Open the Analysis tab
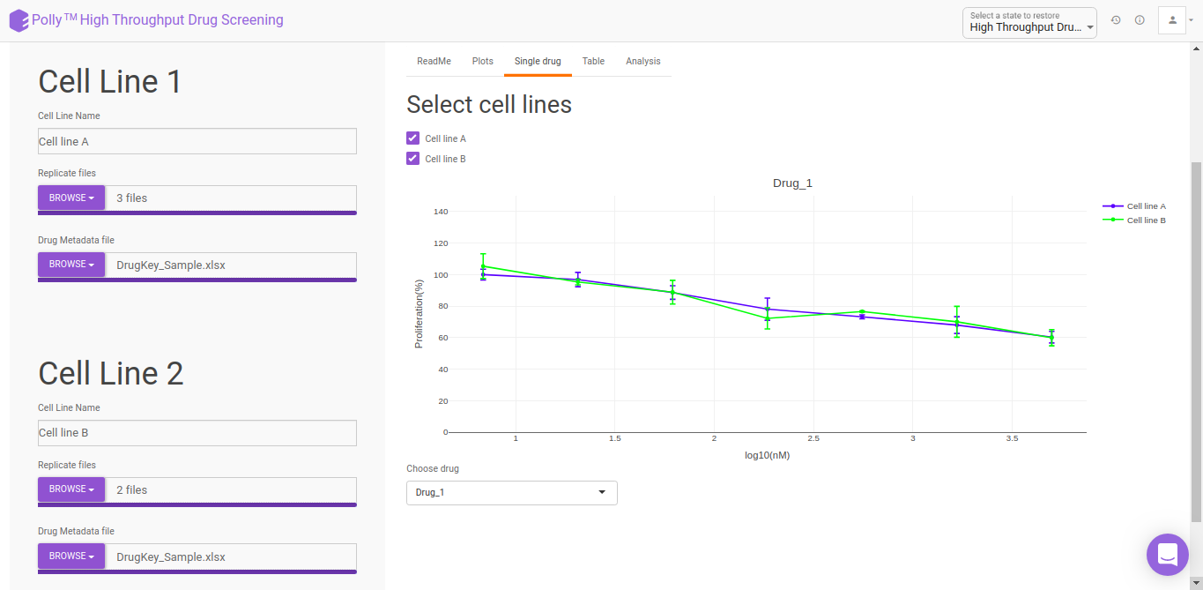Viewport: 1203px width, 590px height. tap(643, 62)
